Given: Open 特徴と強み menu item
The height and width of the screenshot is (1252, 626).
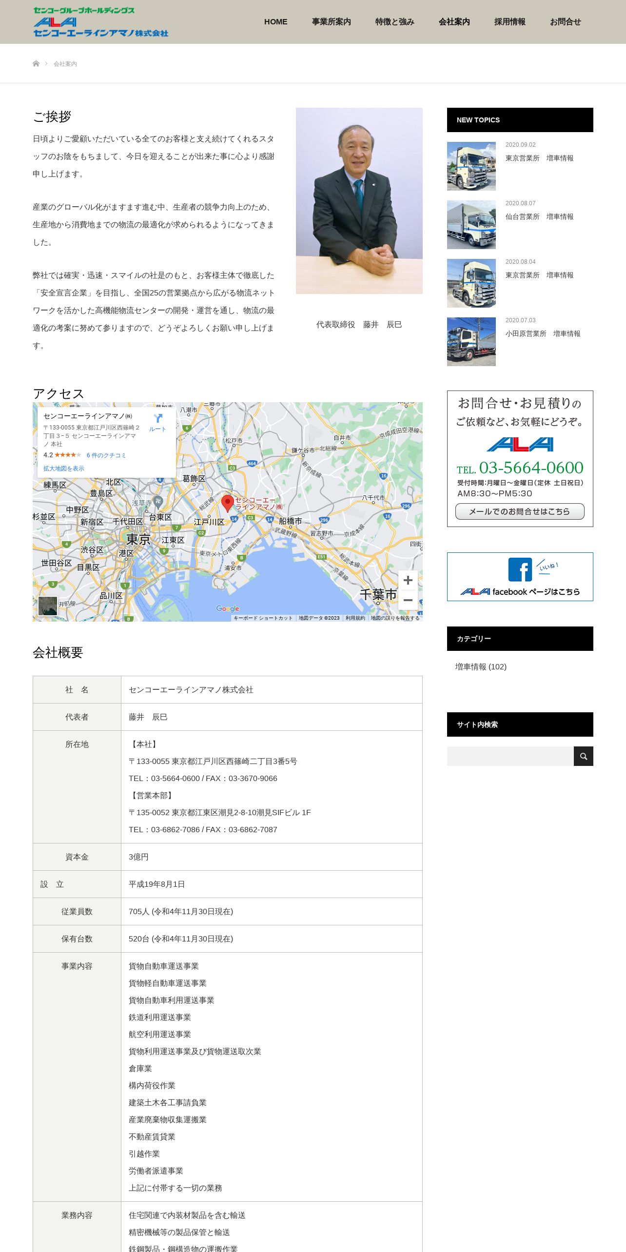Looking at the screenshot, I should pos(395,22).
